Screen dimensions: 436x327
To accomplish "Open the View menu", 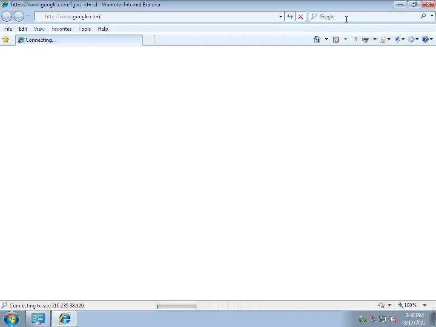I will [x=39, y=29].
